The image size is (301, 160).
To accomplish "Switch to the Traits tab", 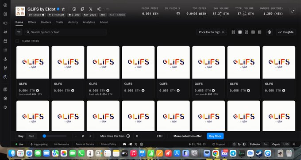I will click(x=59, y=22).
